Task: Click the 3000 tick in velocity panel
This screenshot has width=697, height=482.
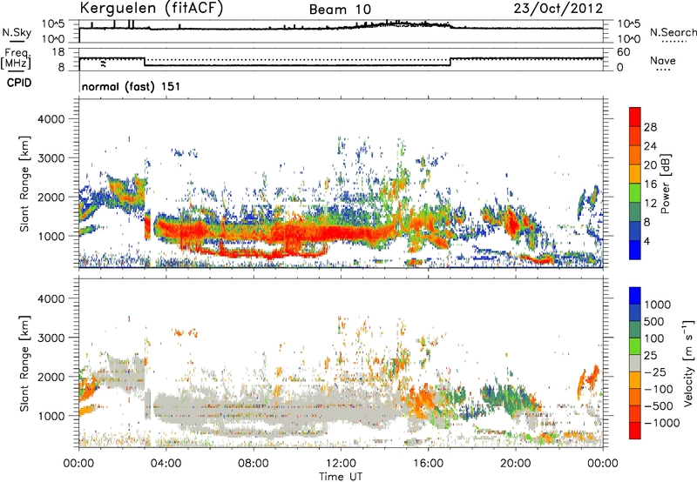Action: [51, 338]
